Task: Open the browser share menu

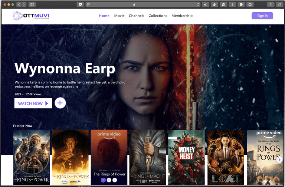Action: (271, 4)
